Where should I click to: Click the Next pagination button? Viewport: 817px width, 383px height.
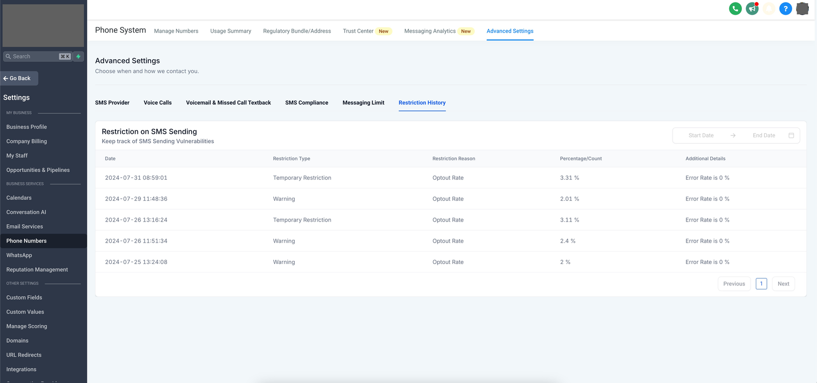783,284
